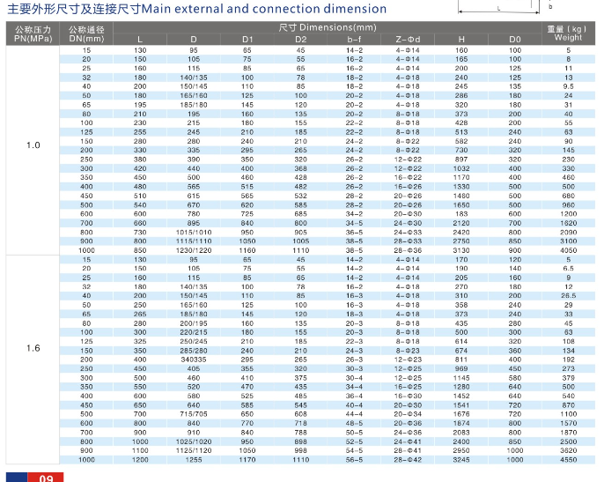Select the b-f column header
Screen dimensions: 604x482
(354, 40)
